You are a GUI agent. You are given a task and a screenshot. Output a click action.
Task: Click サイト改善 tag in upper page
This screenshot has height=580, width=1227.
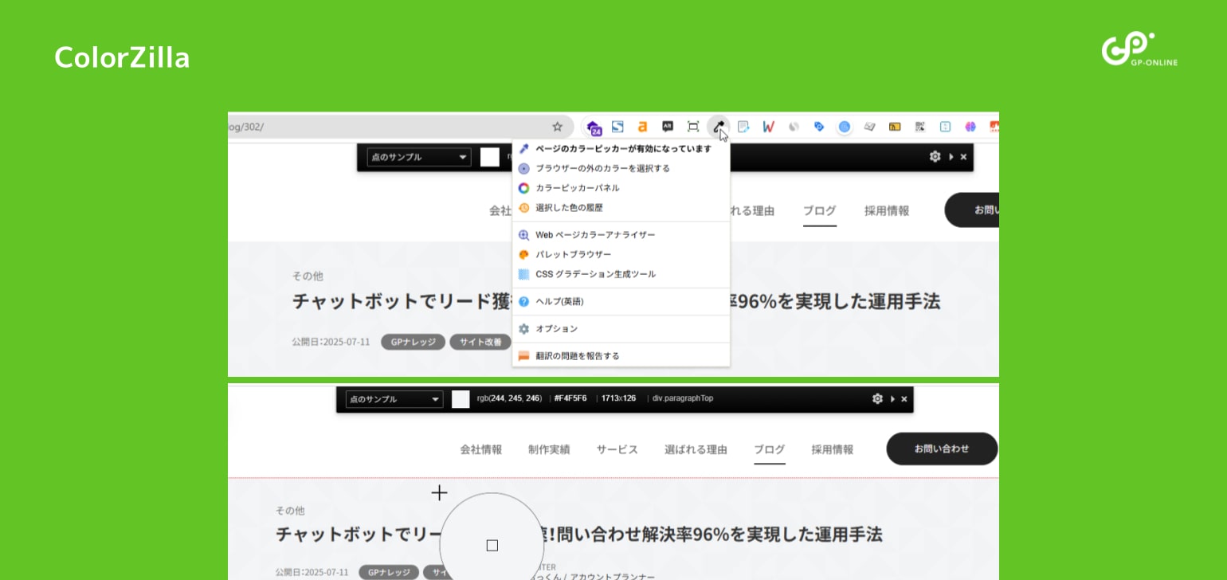(x=480, y=342)
